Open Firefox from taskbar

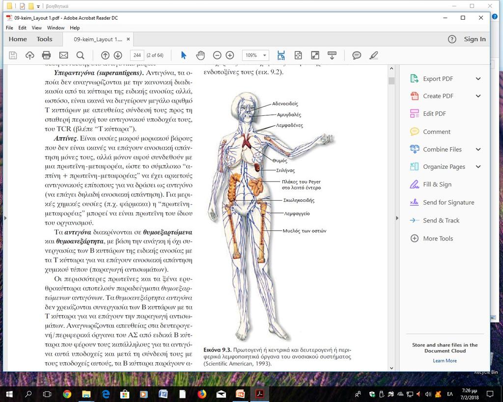tap(202, 394)
